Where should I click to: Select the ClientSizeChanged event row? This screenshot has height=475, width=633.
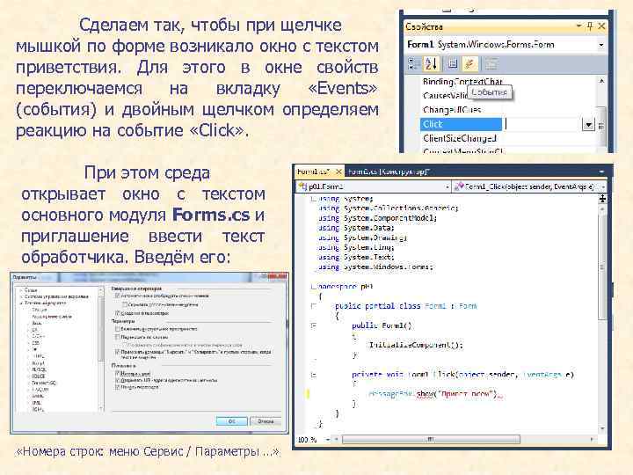pos(460,139)
